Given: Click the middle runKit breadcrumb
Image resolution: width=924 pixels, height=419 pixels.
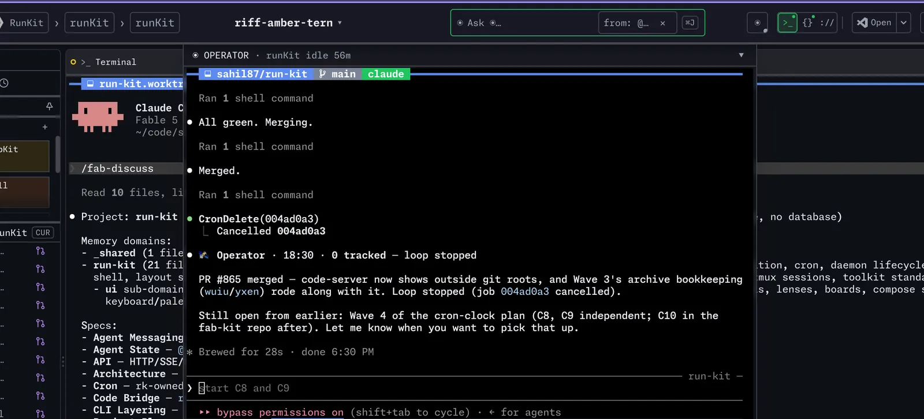Looking at the screenshot, I should [x=89, y=23].
